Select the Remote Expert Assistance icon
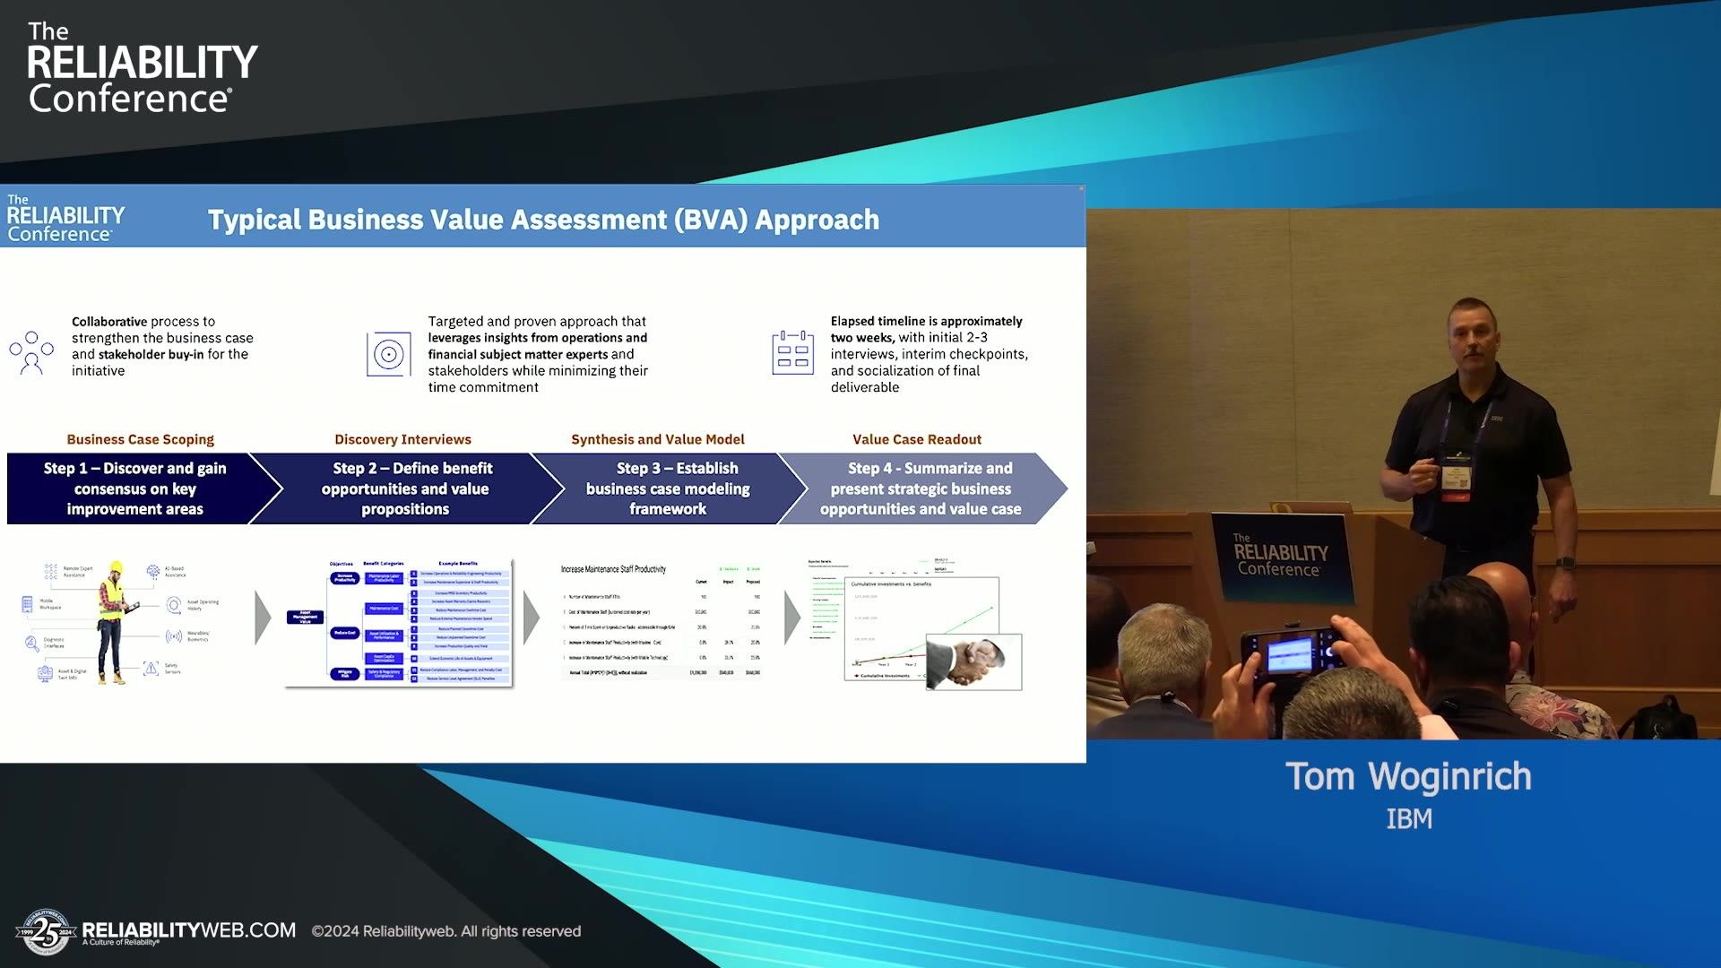The width and height of the screenshot is (1721, 968). (50, 571)
